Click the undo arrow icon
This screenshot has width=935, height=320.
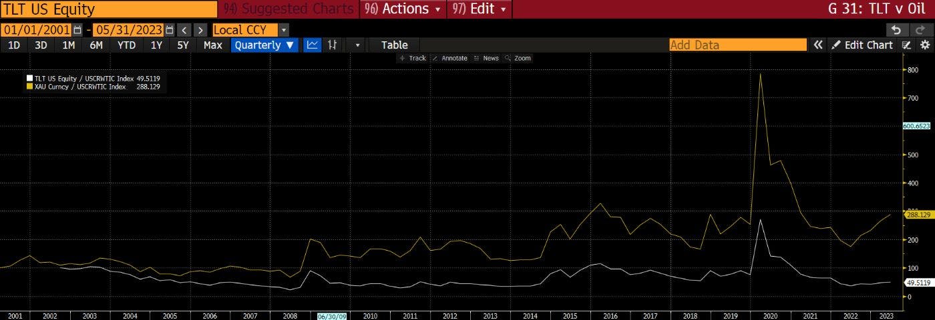coord(896,30)
